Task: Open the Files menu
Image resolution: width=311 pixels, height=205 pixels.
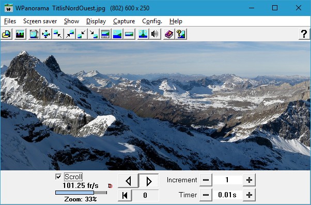Action: [x=10, y=21]
